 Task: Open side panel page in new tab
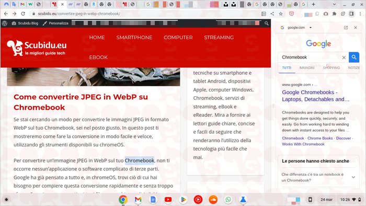(346, 28)
